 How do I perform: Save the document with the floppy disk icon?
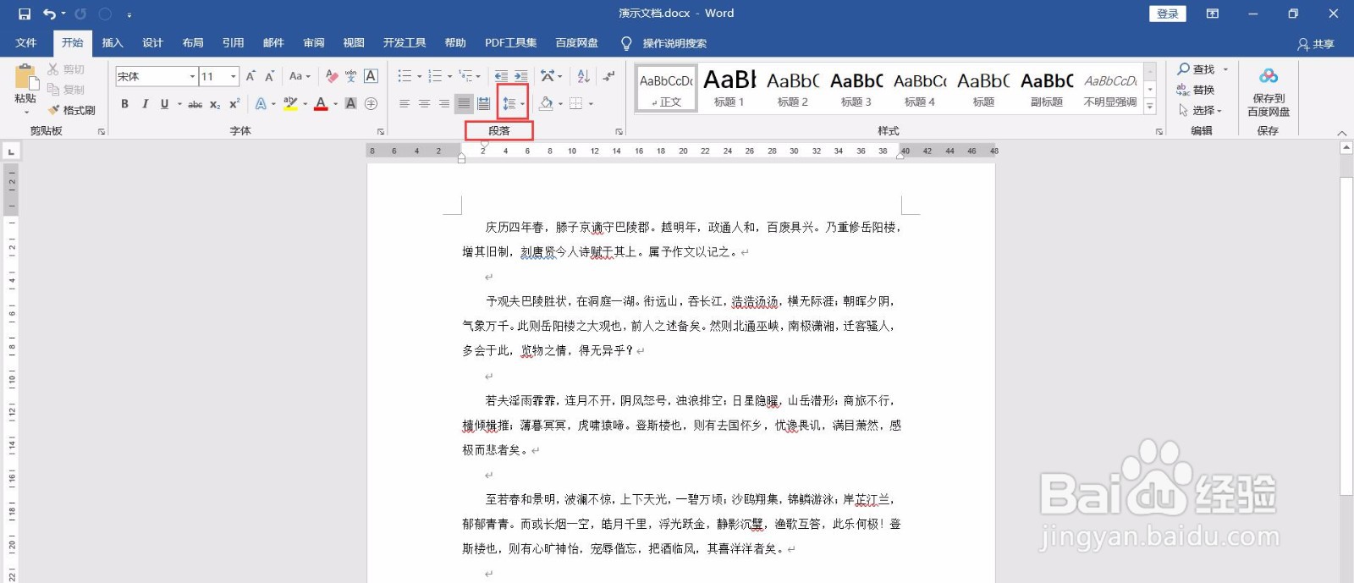click(24, 14)
